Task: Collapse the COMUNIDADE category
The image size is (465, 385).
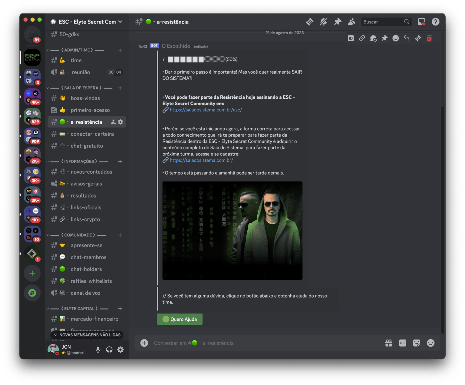Action: tap(78, 235)
